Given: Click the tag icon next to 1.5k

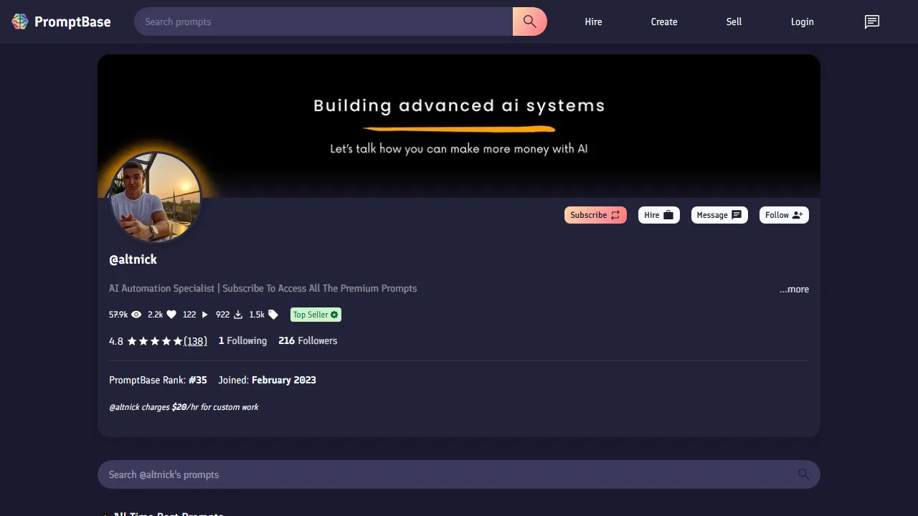Looking at the screenshot, I should click(273, 314).
